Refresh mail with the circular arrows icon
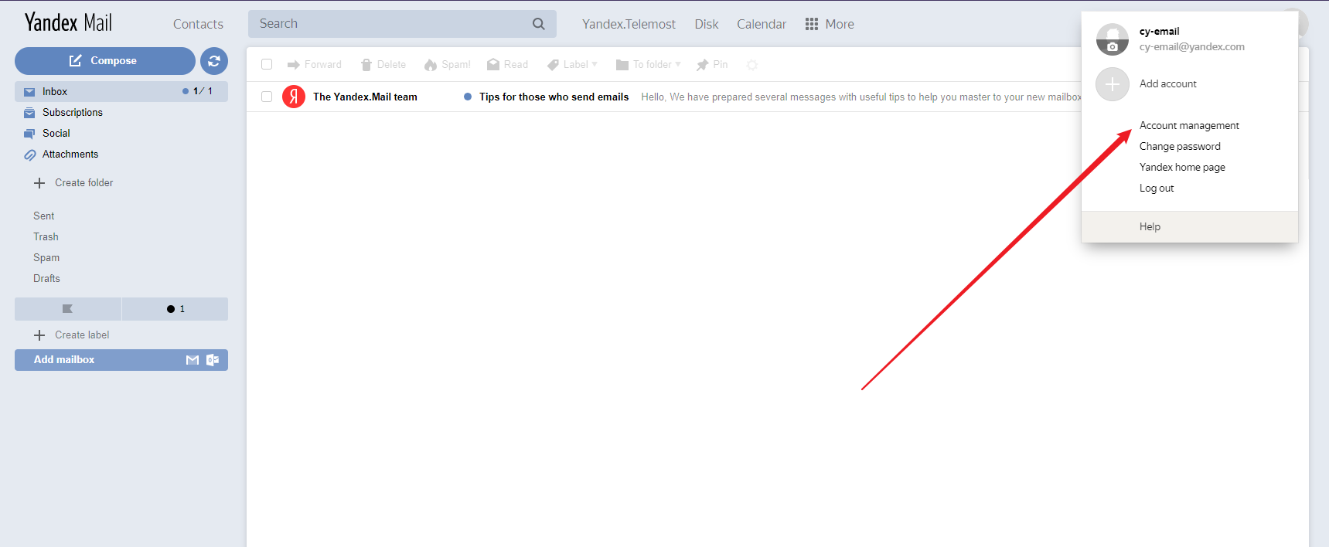Image resolution: width=1329 pixels, height=547 pixels. (214, 61)
